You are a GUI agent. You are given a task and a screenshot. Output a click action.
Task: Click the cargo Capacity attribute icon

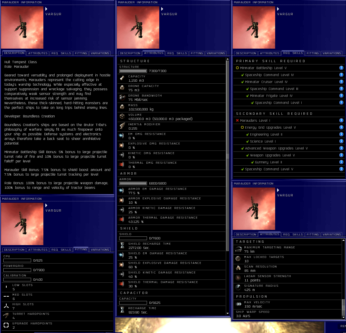click(122, 78)
